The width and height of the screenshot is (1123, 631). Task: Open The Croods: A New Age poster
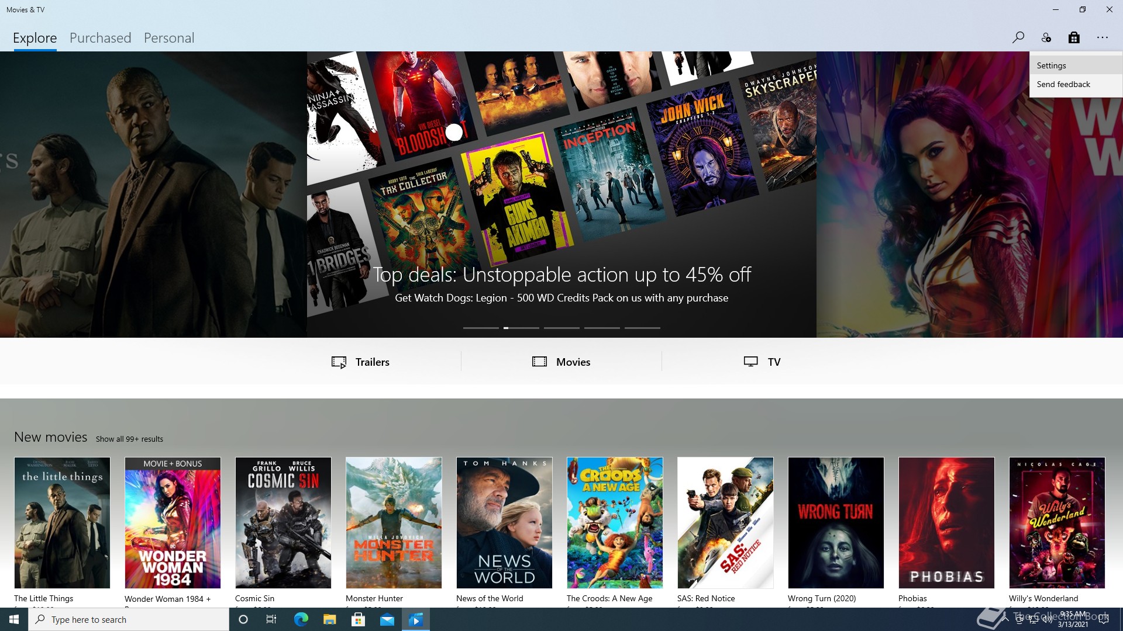pyautogui.click(x=615, y=523)
